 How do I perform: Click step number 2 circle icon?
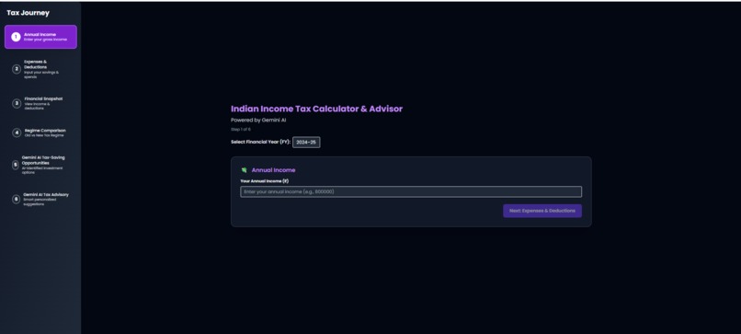pyautogui.click(x=17, y=69)
